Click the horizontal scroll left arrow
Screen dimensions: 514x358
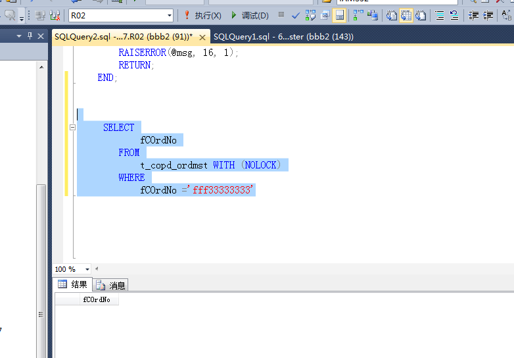(97, 268)
